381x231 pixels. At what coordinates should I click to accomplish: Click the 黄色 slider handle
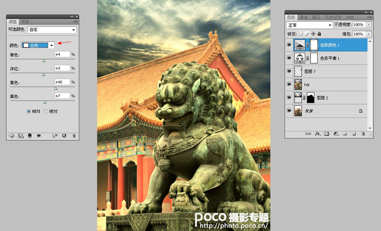click(56, 89)
